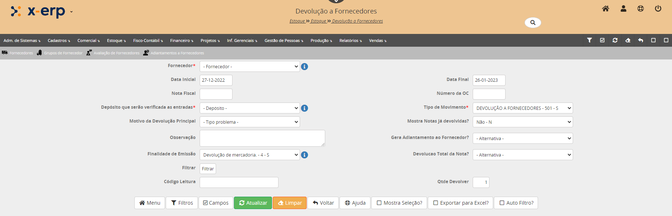Screen dimensions: 672x216
Task: Open the Fisco-Contábil menu
Action: (148, 40)
